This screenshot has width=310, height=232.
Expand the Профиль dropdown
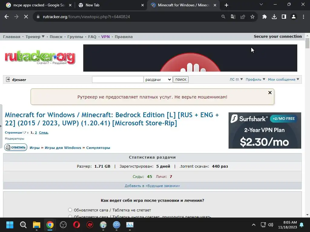255,79
